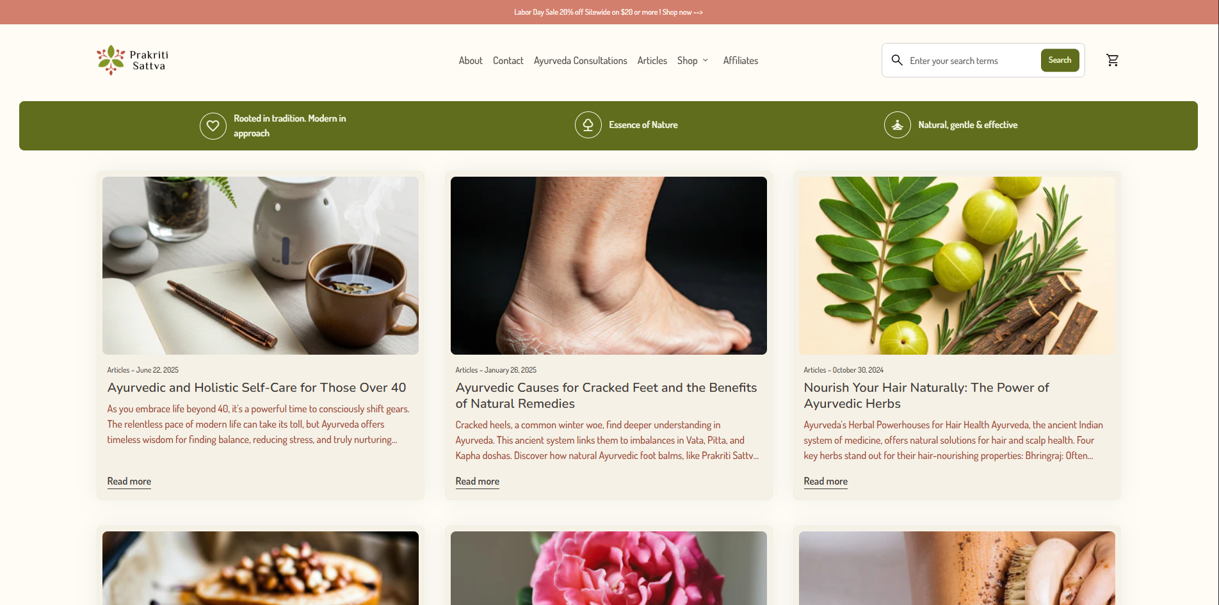
Task: Click the search terms input field
Action: click(970, 61)
